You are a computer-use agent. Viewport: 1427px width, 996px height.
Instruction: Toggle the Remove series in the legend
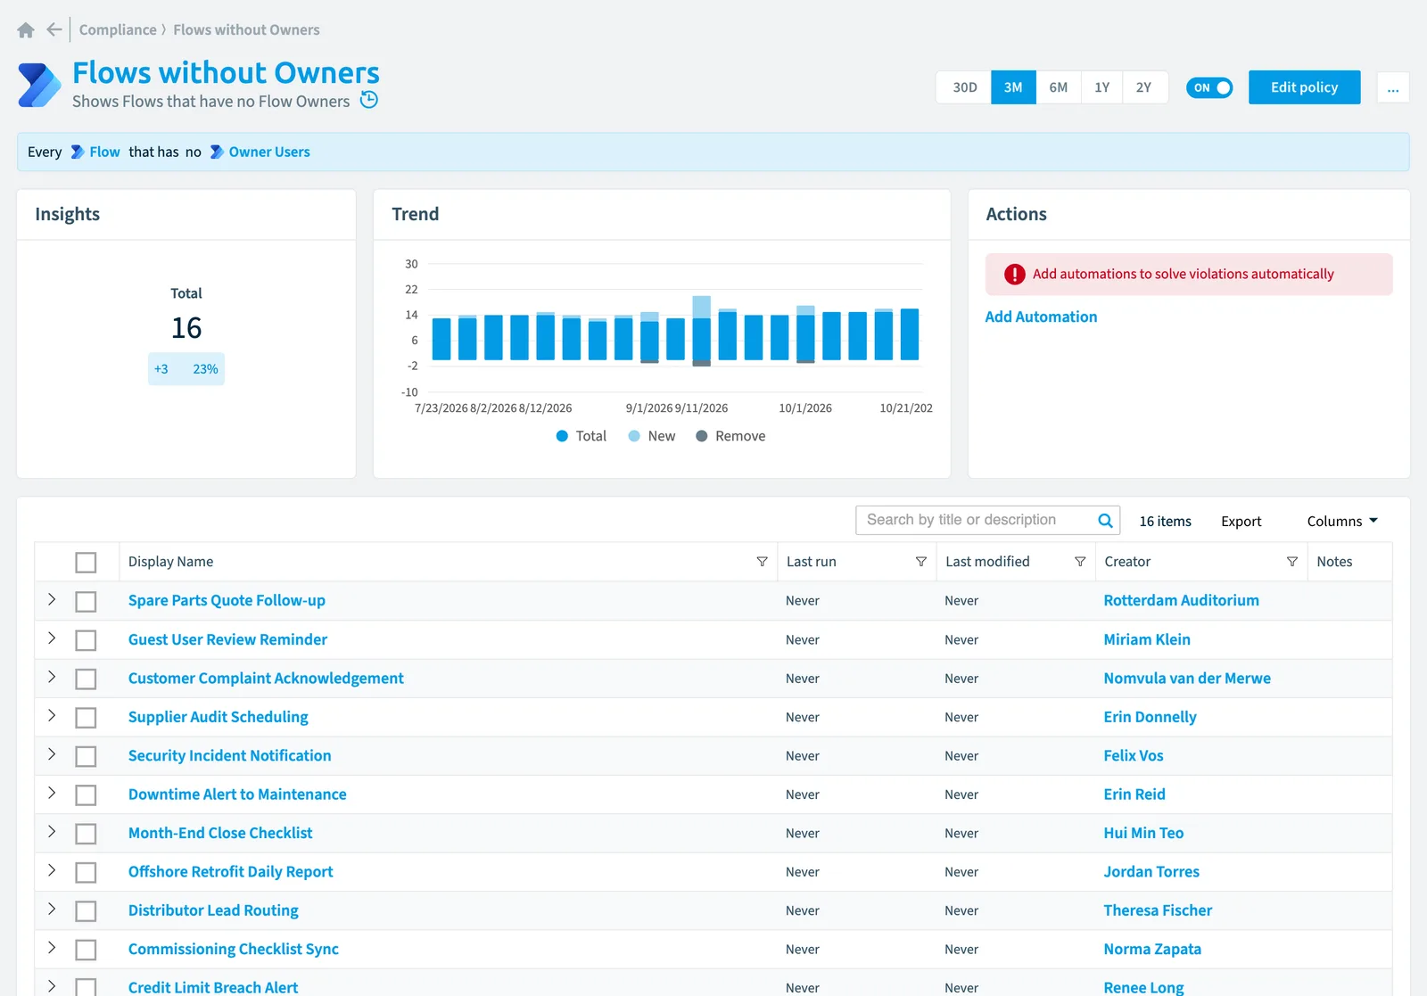730,436
